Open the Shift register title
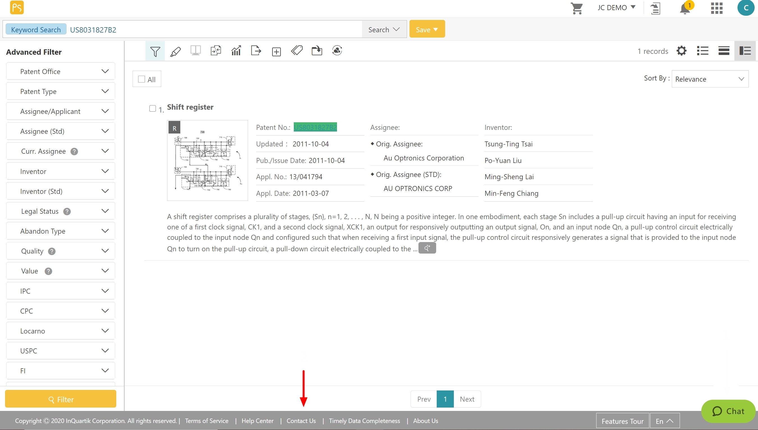Image resolution: width=758 pixels, height=430 pixels. [x=190, y=107]
